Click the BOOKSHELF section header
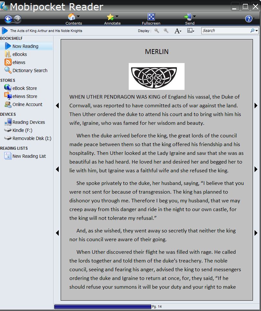Screen dimensions: 261x311 click(11, 38)
